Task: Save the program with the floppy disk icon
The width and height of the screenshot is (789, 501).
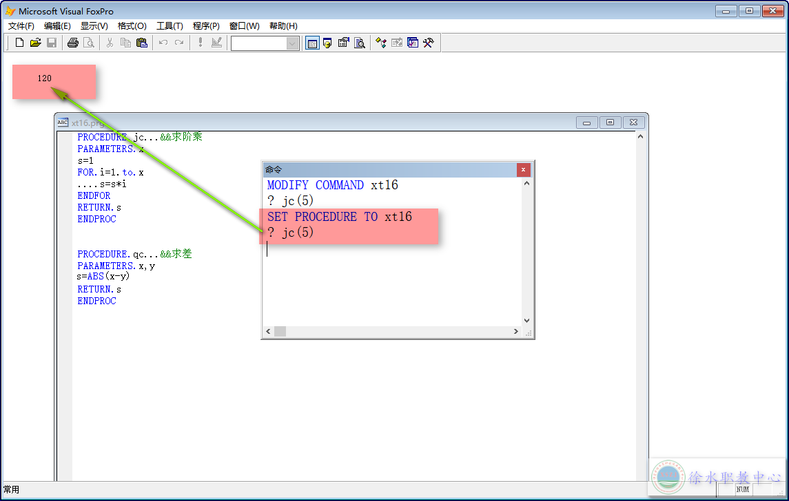Action: click(x=51, y=43)
